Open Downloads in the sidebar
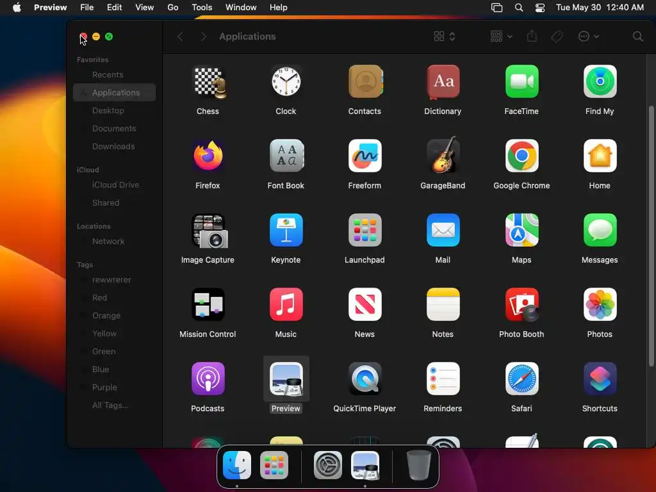 (x=114, y=147)
